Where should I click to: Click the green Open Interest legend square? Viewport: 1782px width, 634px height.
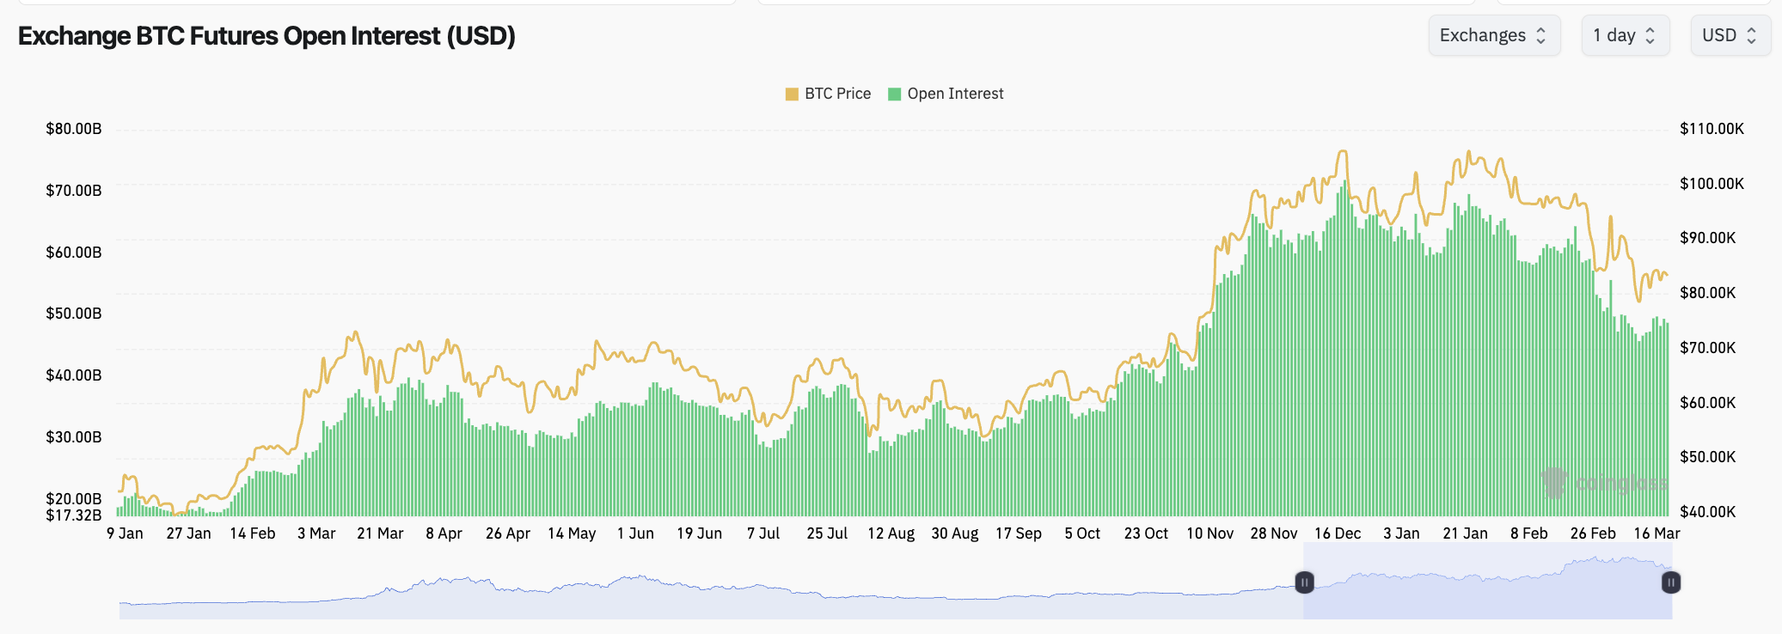[x=894, y=94]
